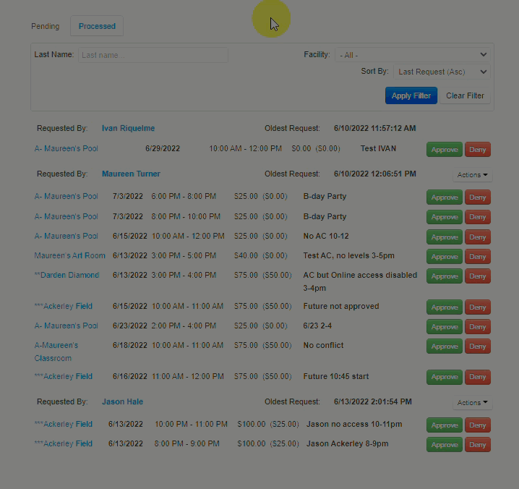Approve the Jason Ackerley 8-9pm request
Viewport: 519px width, 489px height.
coord(444,445)
